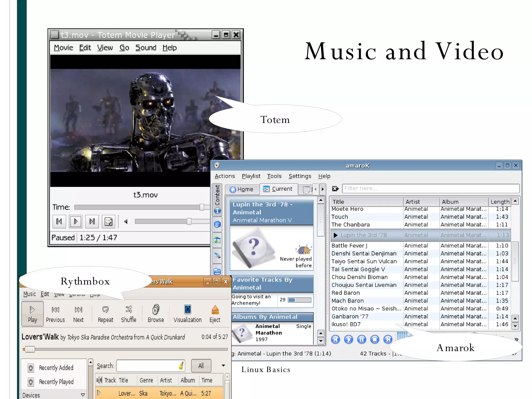Viewport: 532px width, 399px height.
Task: Sort amaroK playlist by Title column
Action: point(367,202)
